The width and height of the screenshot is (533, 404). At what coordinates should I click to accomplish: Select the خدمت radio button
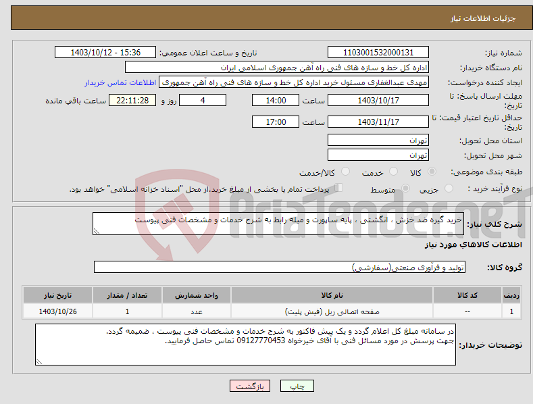point(393,172)
